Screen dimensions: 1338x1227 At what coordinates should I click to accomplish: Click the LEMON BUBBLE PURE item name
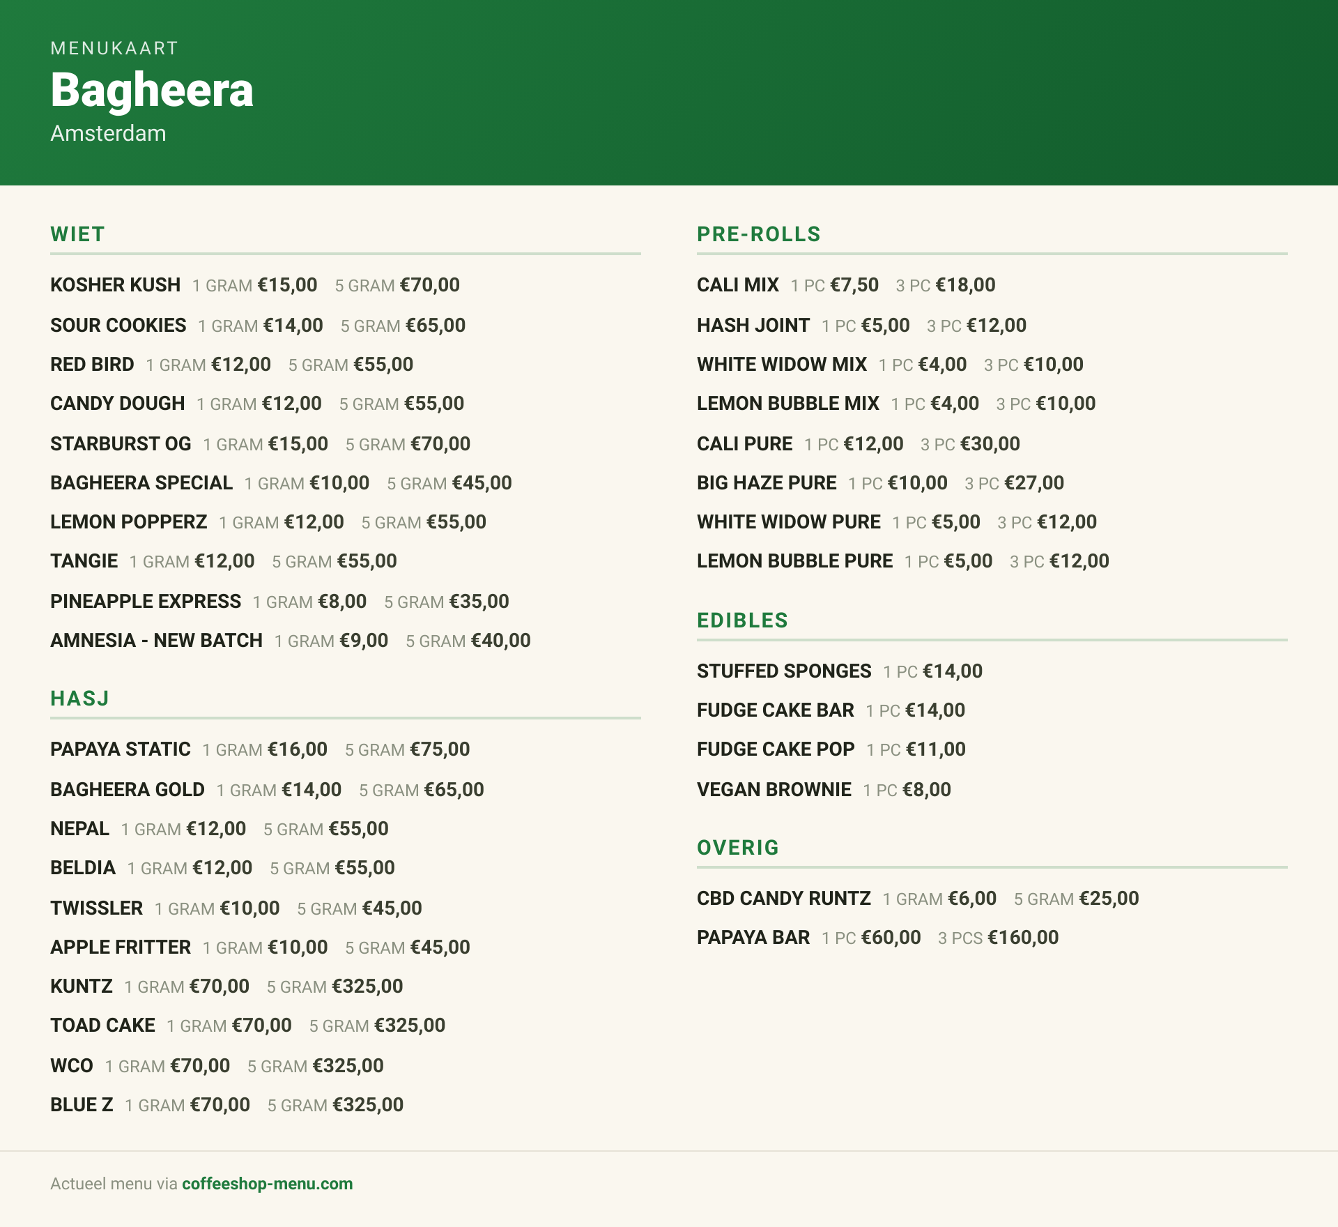[794, 561]
